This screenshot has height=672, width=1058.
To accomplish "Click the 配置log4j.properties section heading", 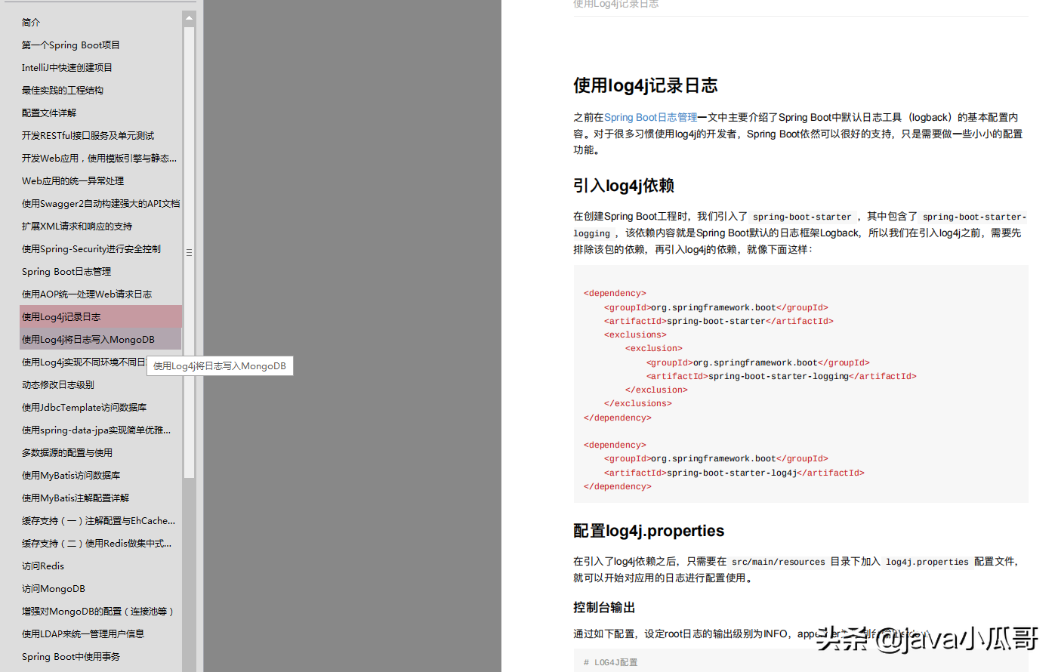I will pyautogui.click(x=649, y=531).
